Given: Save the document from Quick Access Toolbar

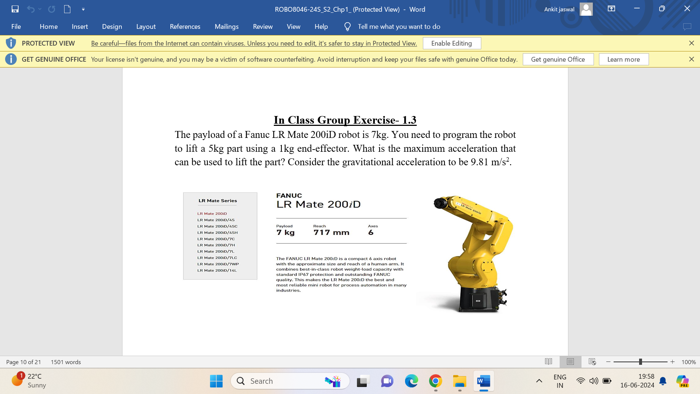Looking at the screenshot, I should (15, 9).
